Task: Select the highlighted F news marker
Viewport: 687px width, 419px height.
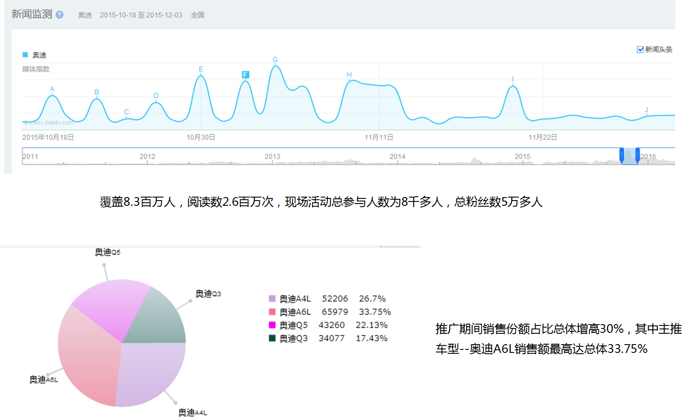Action: point(245,75)
